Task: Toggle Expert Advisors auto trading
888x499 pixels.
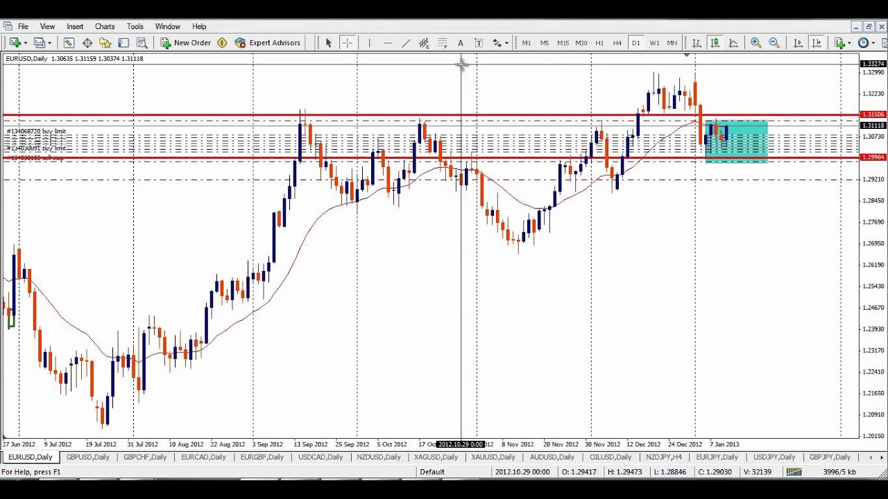Action: pos(268,43)
